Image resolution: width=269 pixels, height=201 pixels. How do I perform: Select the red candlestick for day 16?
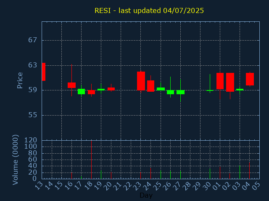pyautogui.click(x=71, y=85)
